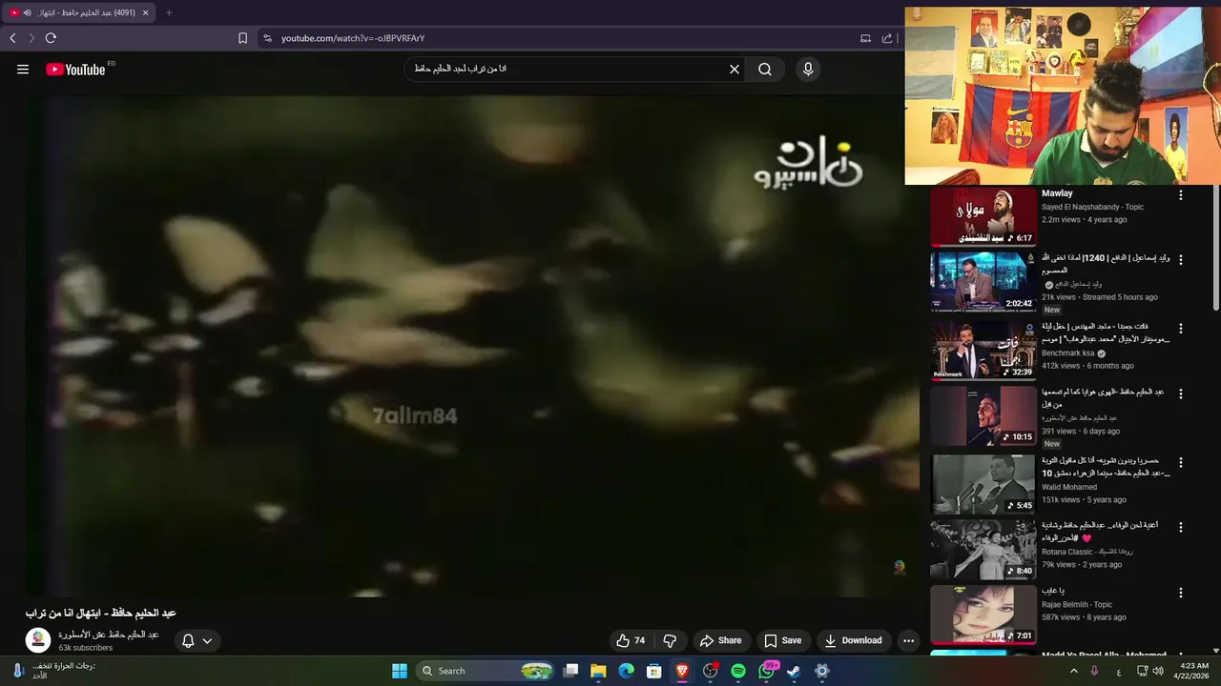Open the volume control in system tray

[1158, 671]
